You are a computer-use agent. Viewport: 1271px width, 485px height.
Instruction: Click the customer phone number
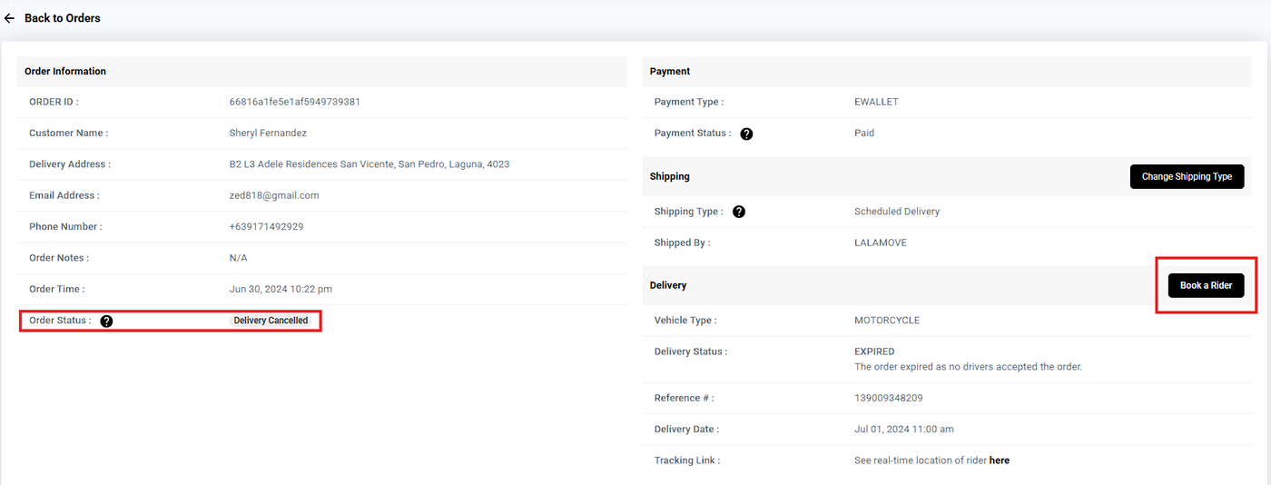pos(266,226)
